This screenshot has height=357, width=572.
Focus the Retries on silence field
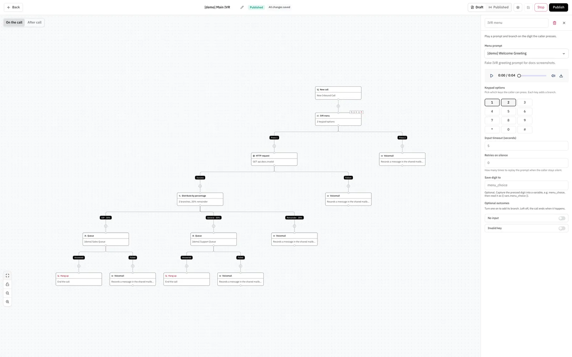tap(526, 163)
